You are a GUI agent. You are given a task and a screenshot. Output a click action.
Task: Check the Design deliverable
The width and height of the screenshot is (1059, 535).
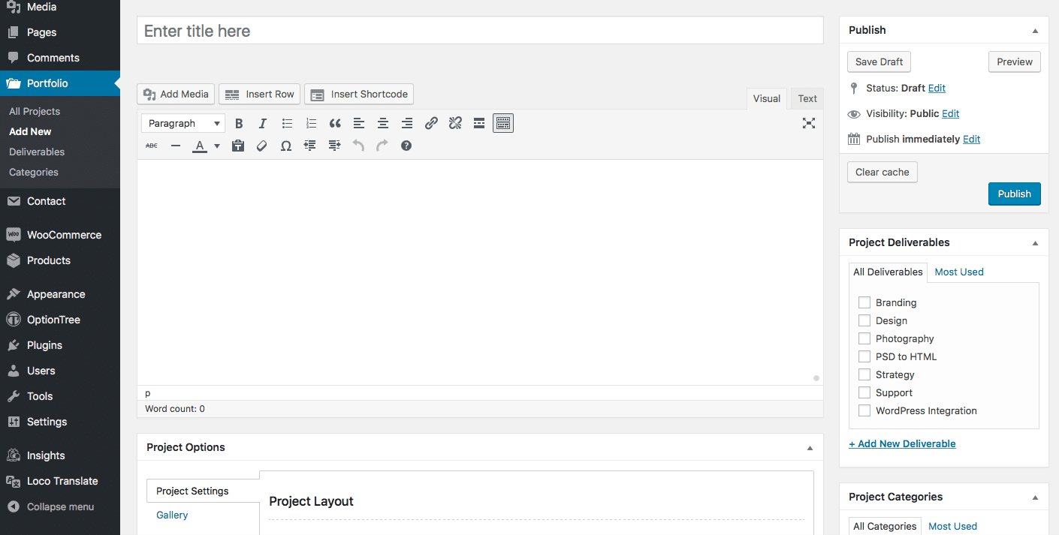pyautogui.click(x=864, y=320)
